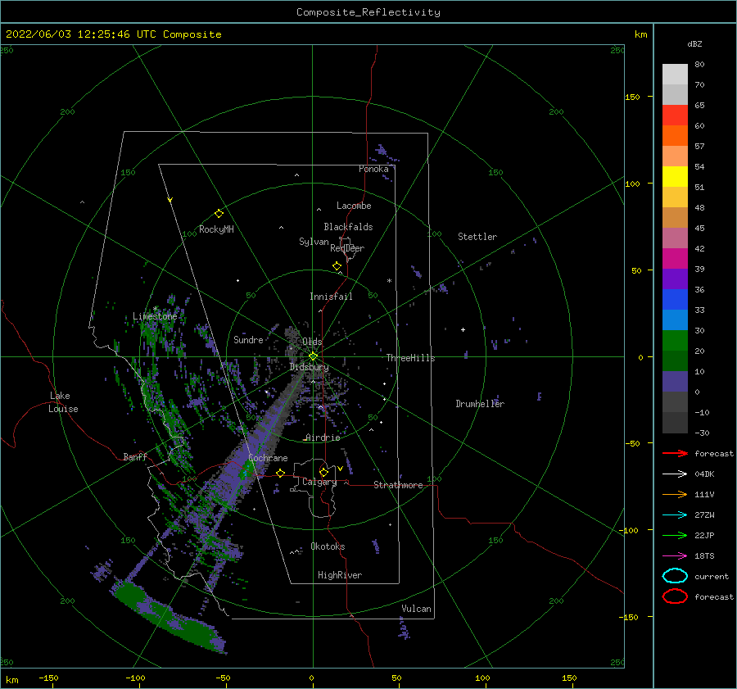Image resolution: width=737 pixels, height=689 pixels.
Task: Click the Ponoka city label
Action: pos(373,169)
